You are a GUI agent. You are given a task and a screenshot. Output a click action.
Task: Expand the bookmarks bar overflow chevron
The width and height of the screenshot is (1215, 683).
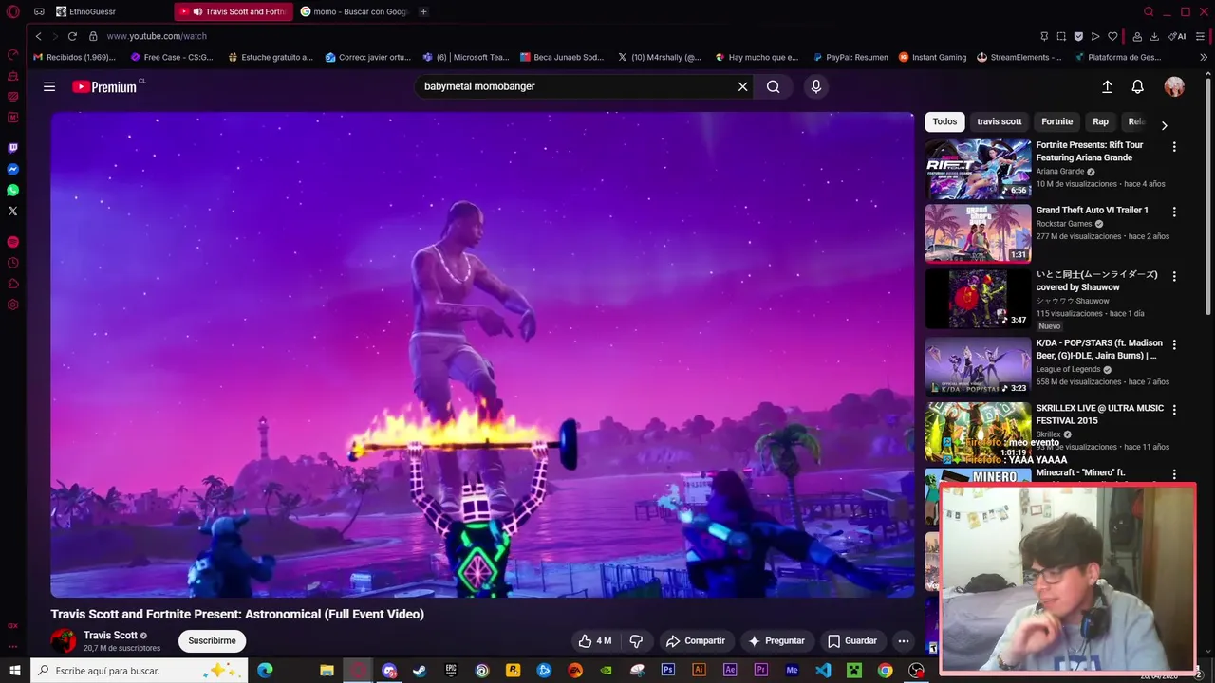click(x=1204, y=57)
